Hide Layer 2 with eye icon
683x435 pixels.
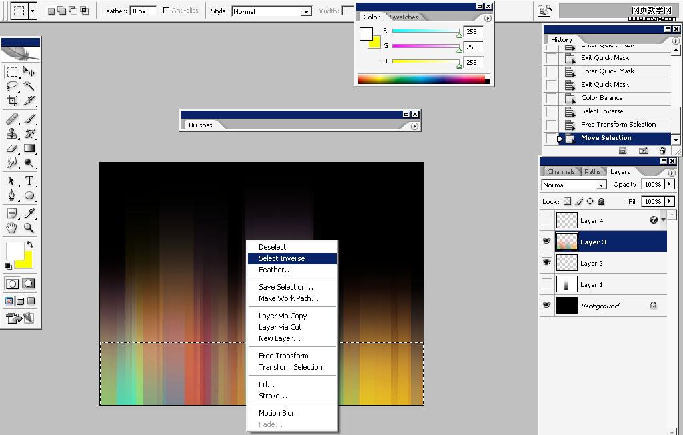pos(547,263)
